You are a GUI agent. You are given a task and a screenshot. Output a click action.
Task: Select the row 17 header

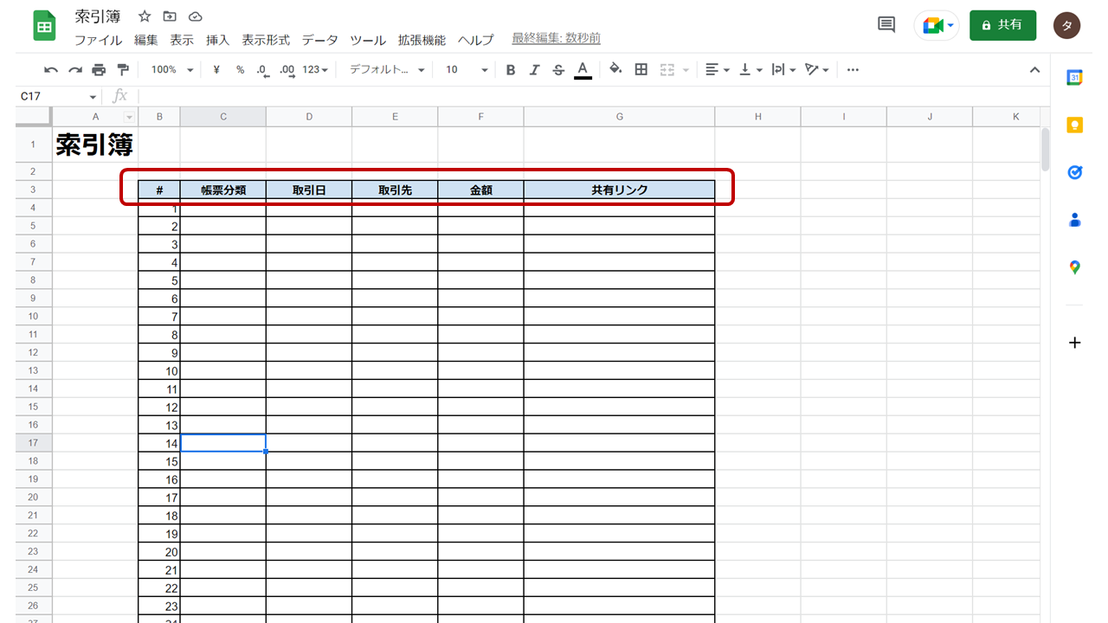34,443
